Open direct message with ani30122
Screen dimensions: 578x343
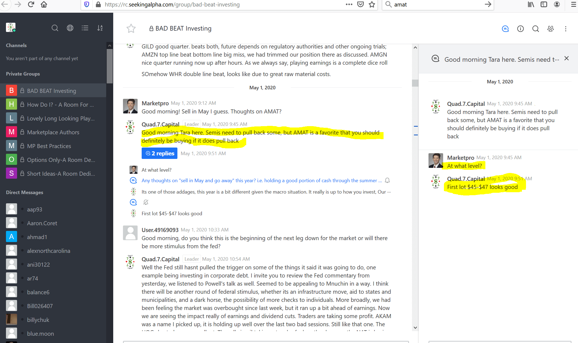point(53,264)
